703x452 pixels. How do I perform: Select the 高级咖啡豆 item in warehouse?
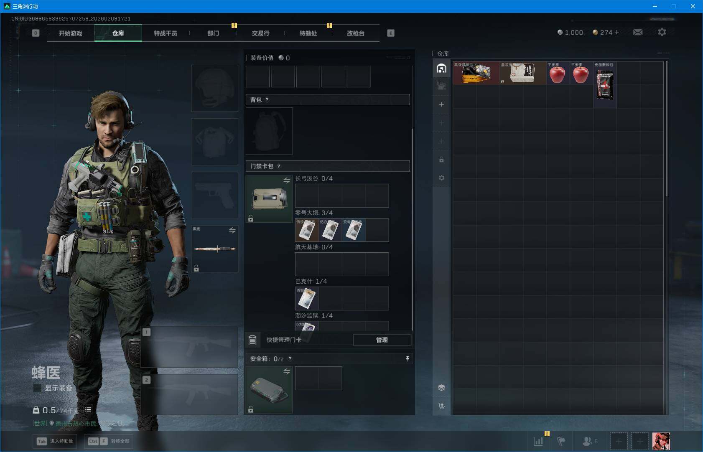tap(476, 73)
